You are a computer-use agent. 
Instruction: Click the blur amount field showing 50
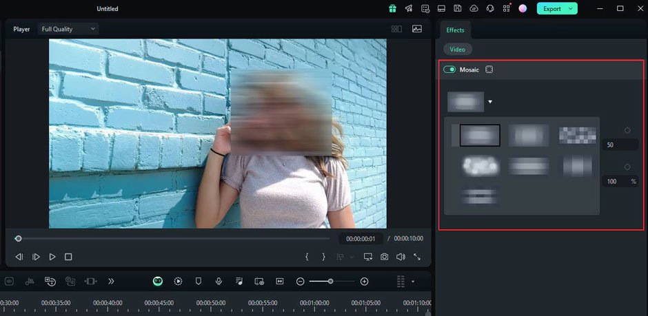(620, 145)
